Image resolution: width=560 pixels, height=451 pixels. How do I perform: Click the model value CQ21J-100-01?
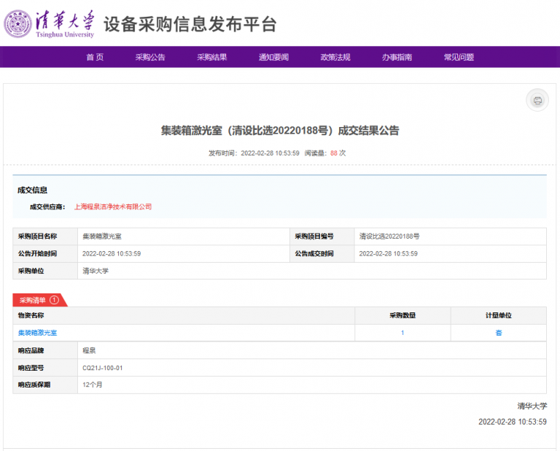(x=103, y=368)
